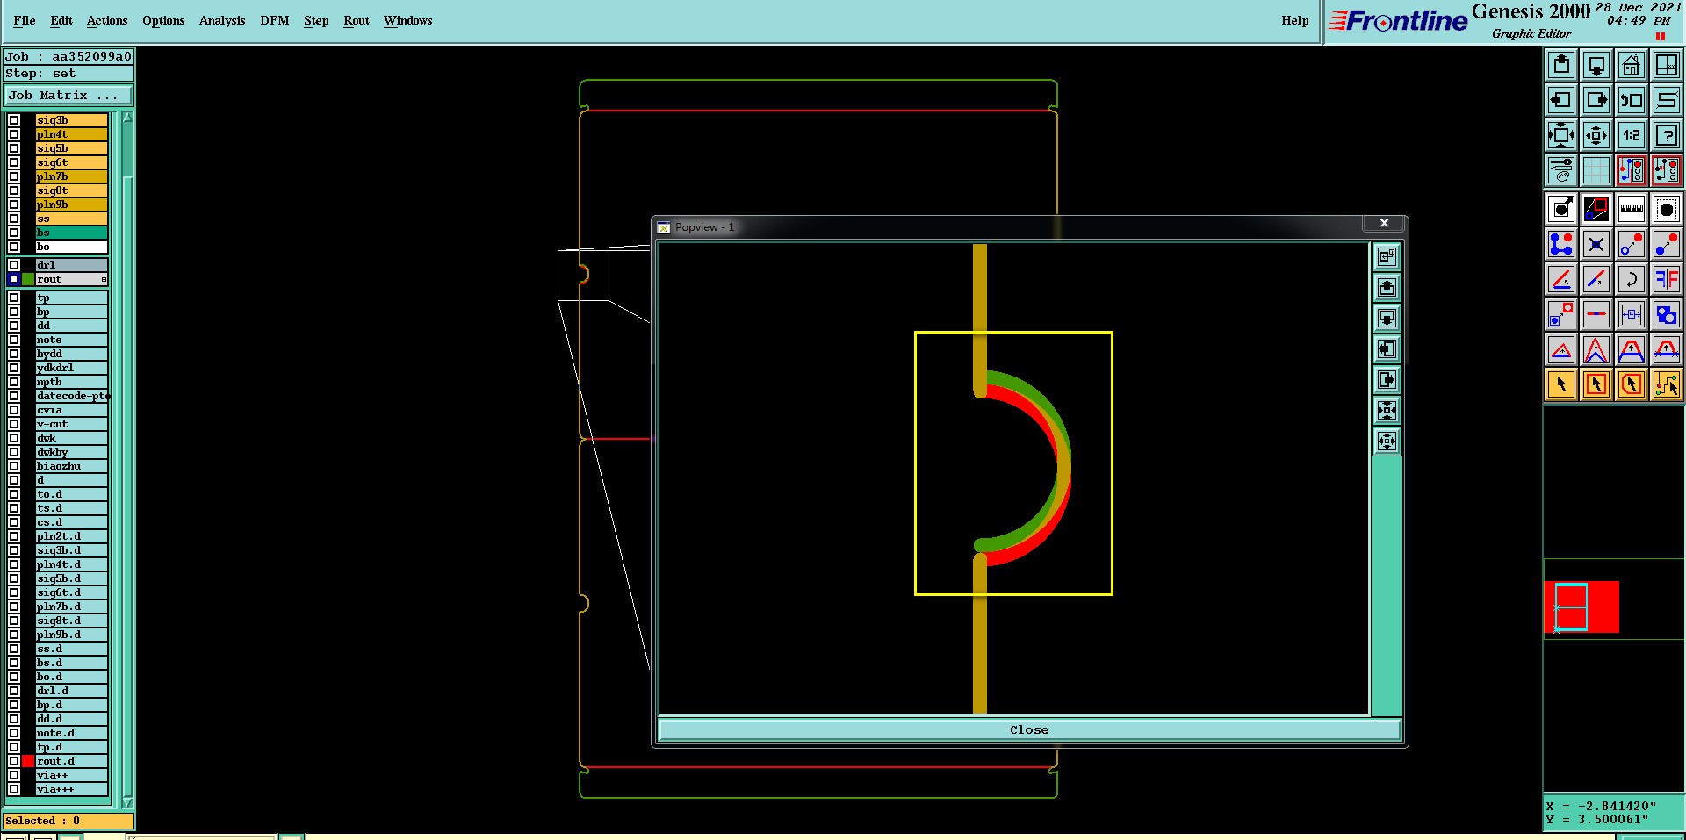Select the bs layer name

click(71, 233)
